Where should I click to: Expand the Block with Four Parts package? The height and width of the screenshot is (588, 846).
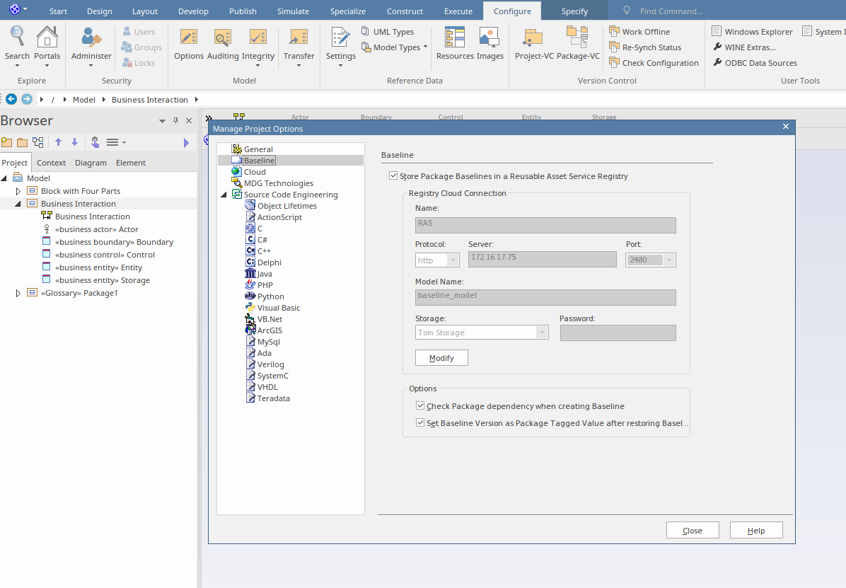(x=18, y=191)
